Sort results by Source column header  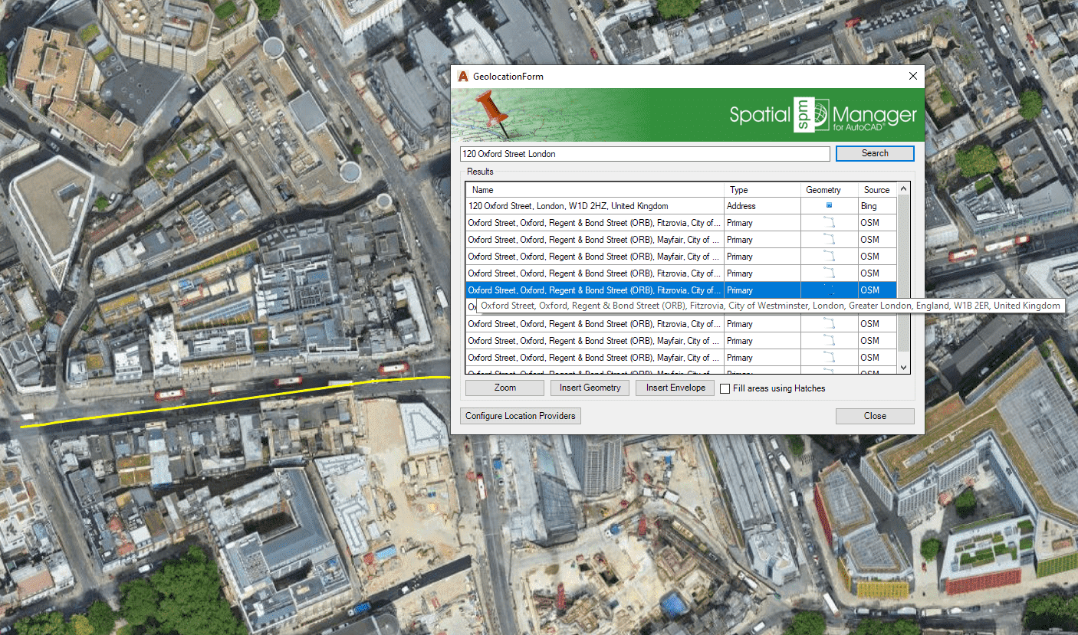point(876,190)
